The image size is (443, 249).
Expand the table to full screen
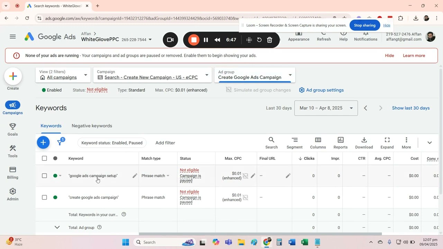[387, 143]
